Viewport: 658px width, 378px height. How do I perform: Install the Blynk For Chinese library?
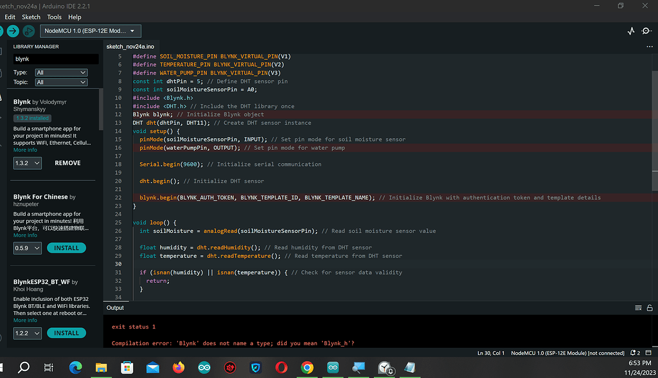[x=66, y=248]
